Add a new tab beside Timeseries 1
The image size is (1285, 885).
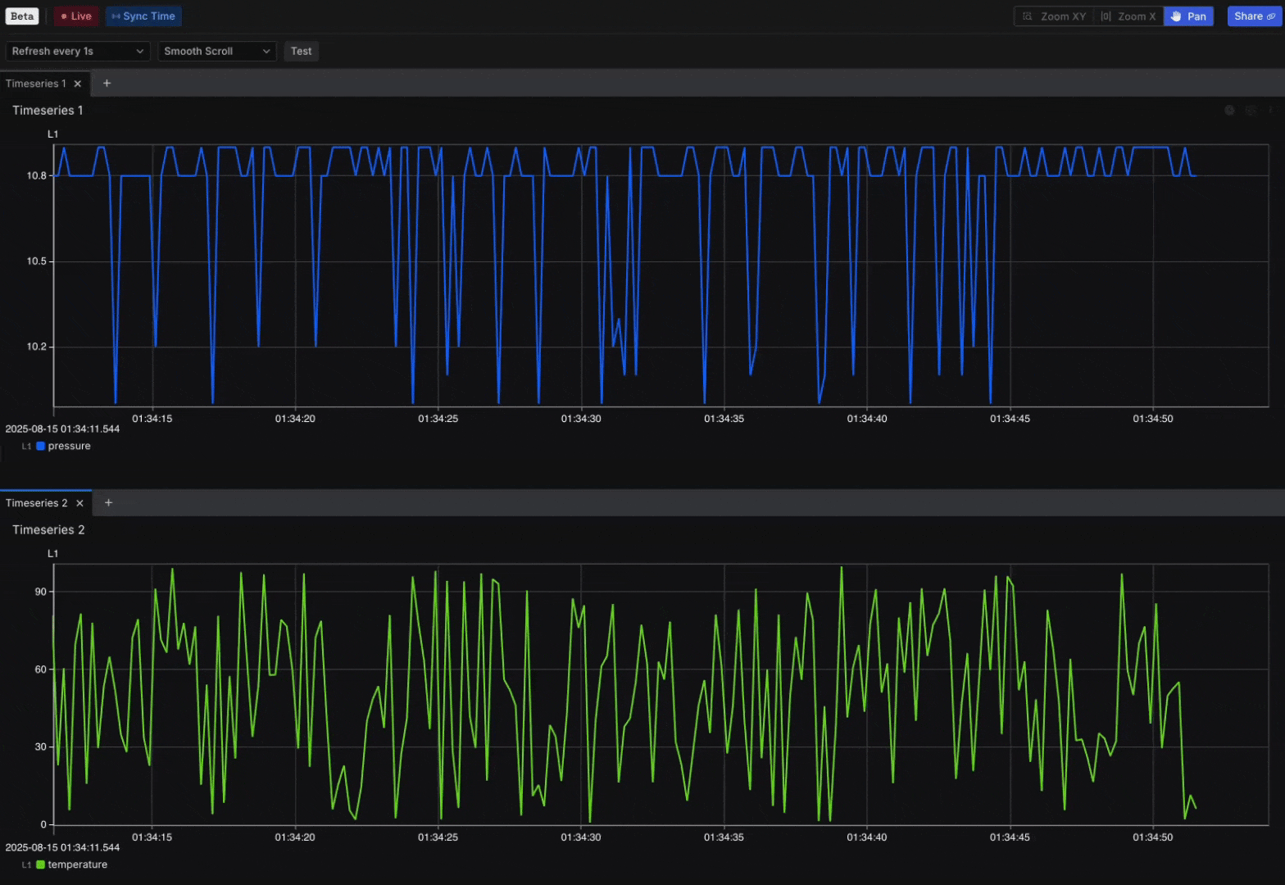click(x=107, y=84)
